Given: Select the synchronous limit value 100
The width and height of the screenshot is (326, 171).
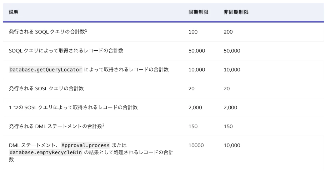Looking at the screenshot, I should 193,32.
